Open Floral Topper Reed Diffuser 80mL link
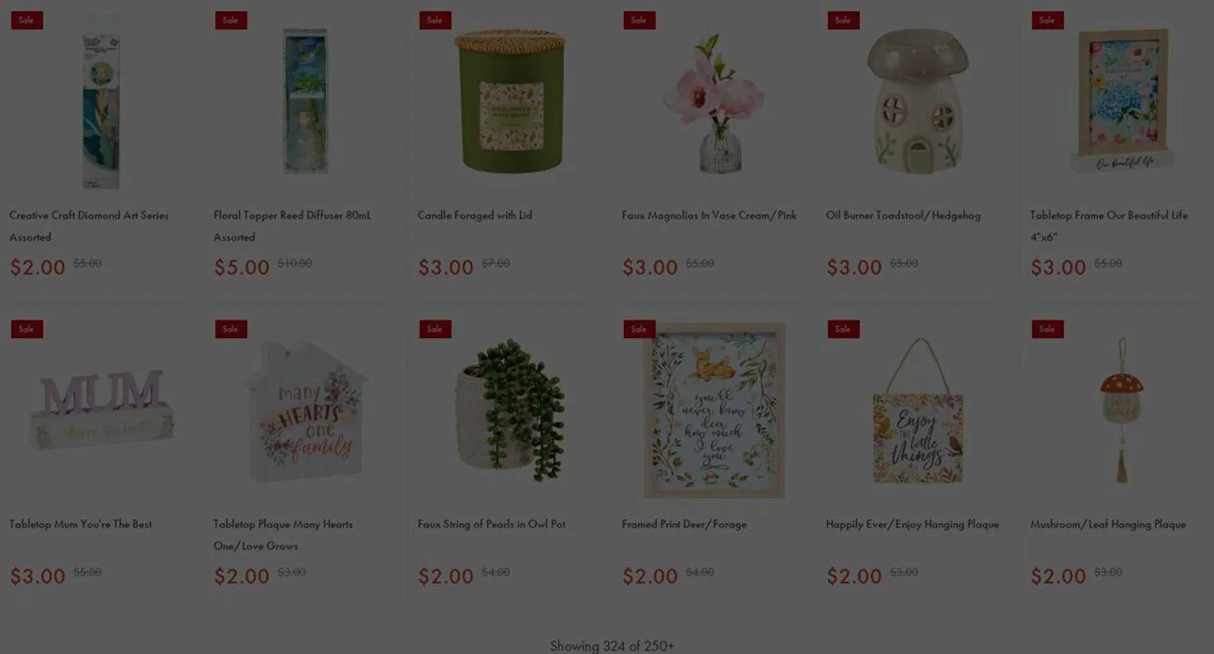1214x654 pixels. [x=292, y=226]
